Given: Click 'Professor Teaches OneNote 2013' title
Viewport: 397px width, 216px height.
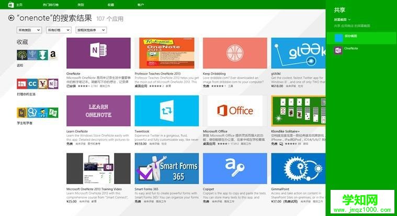Looking at the screenshot, I should click(157, 74).
